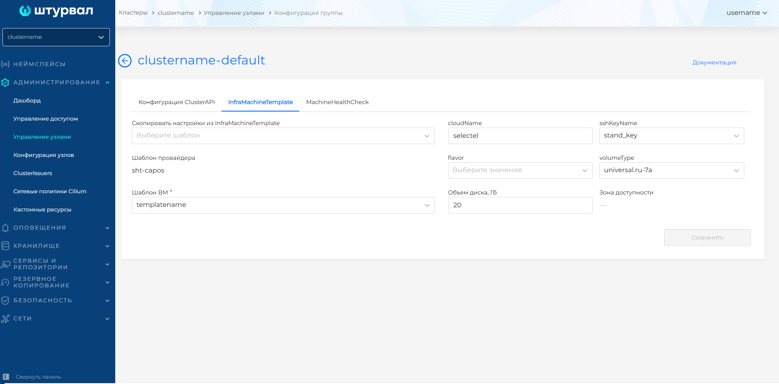Open the flavor dropdown
The image size is (779, 384).
point(520,171)
